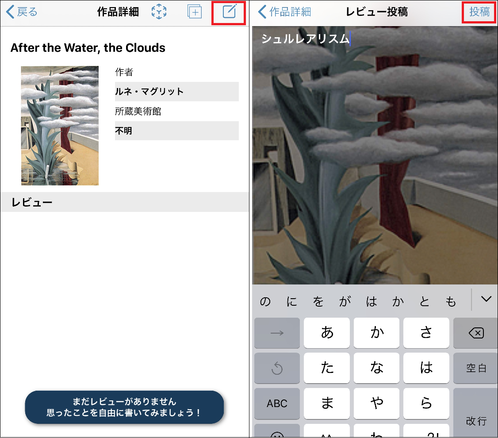Screen dimensions: 498x438
Task: Return to 作品詳細 from review screen
Action: tap(285, 12)
